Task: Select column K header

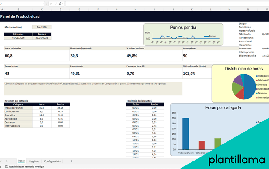Action: (x=192, y=9)
